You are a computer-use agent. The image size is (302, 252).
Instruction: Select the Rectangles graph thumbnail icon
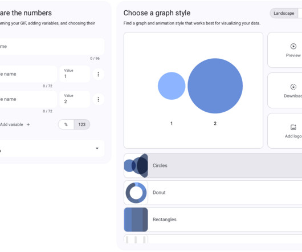pos(136,220)
